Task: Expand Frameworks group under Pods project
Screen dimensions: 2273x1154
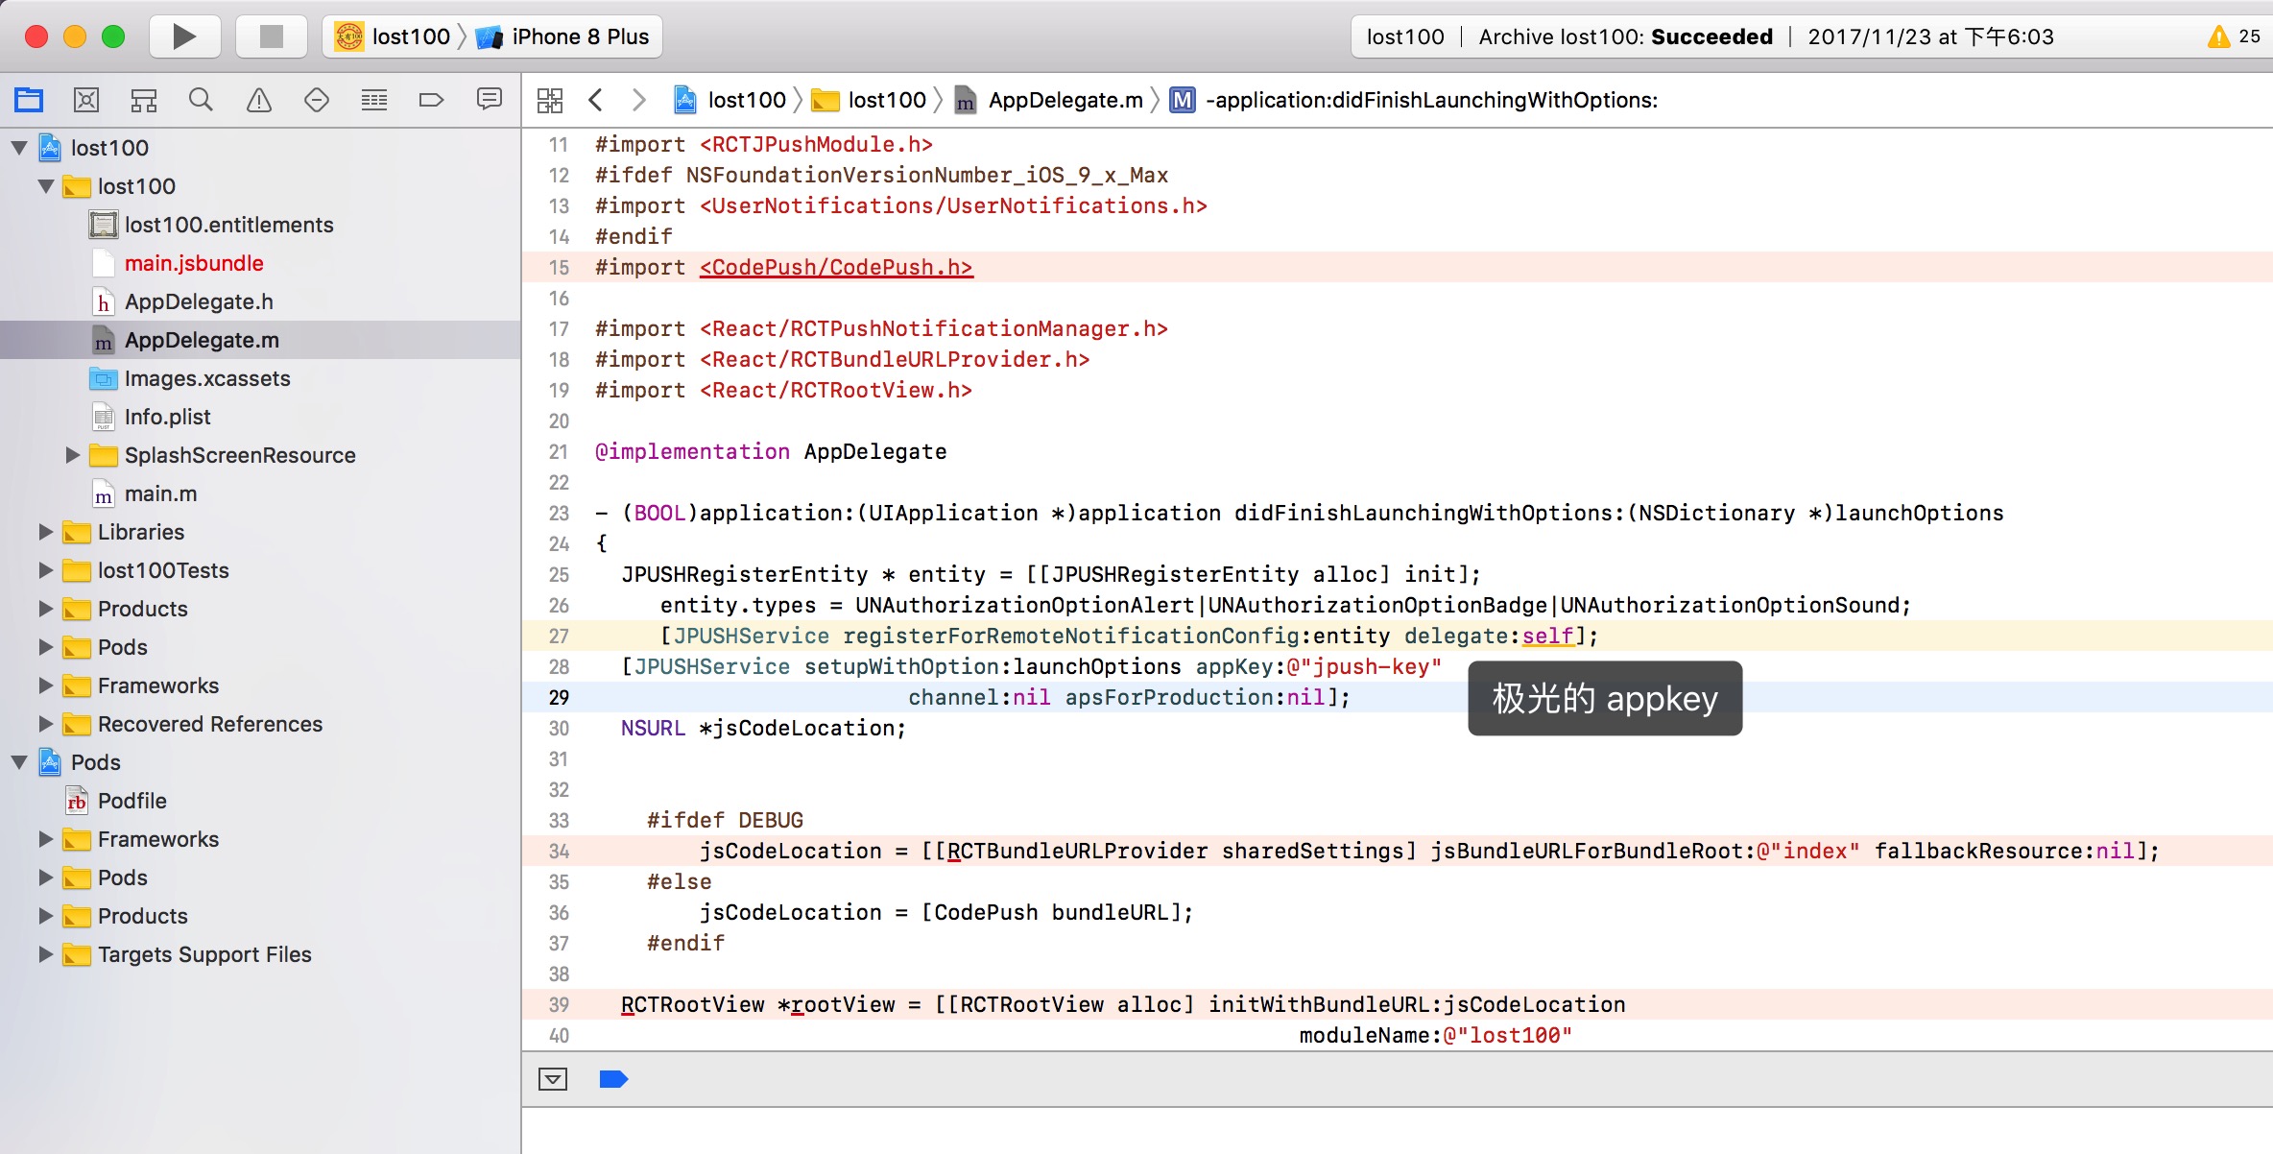Action: (46, 839)
